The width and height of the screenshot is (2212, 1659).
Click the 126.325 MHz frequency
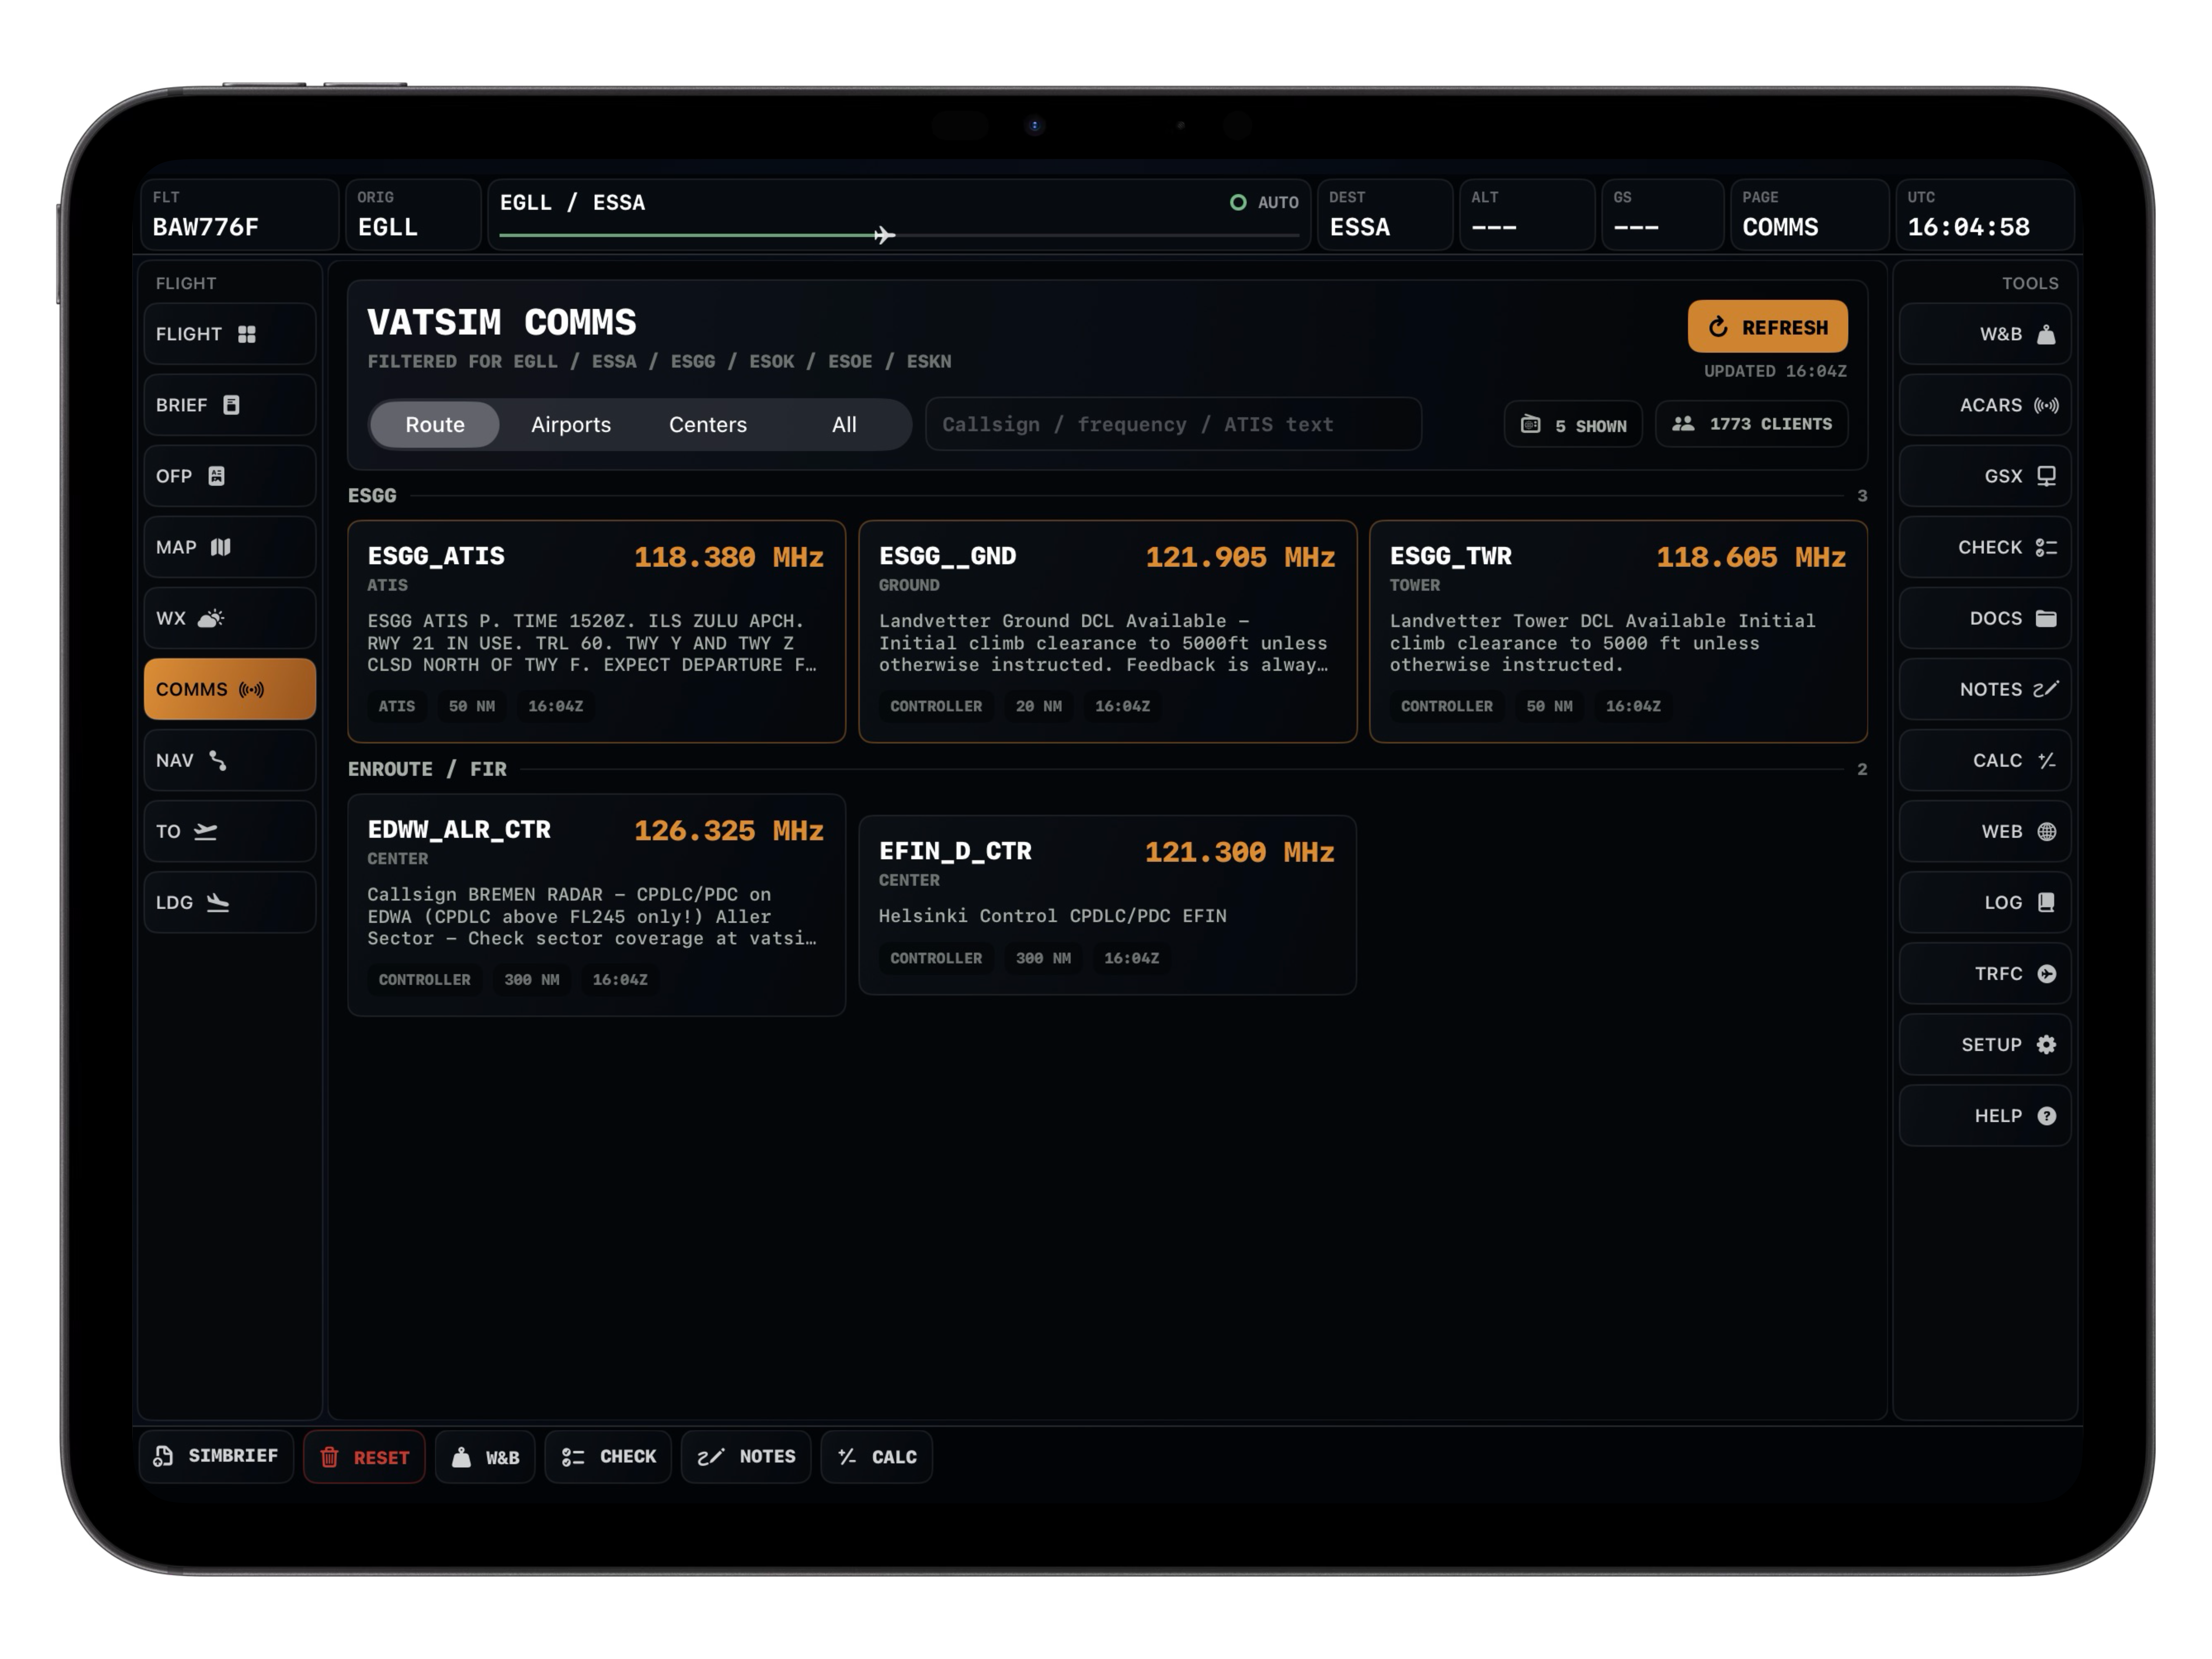click(x=729, y=831)
